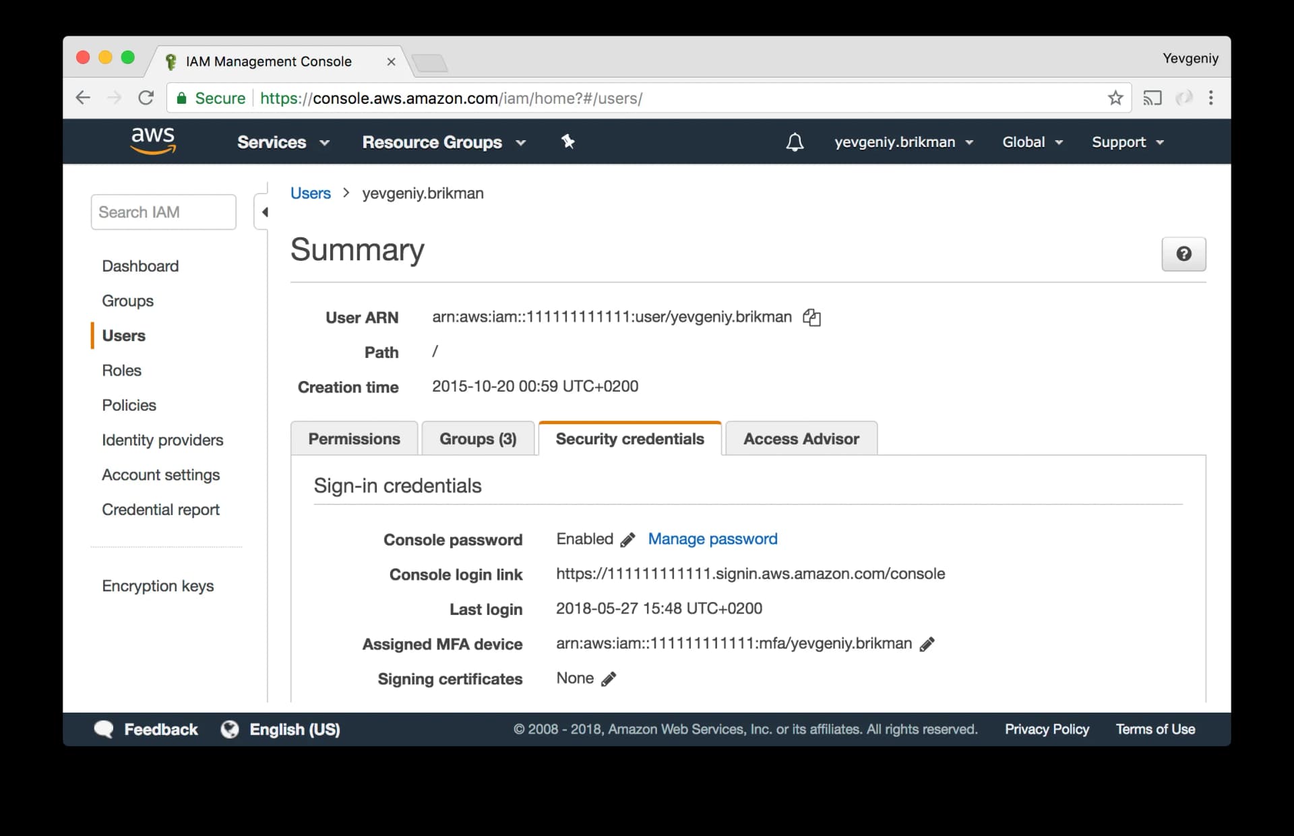Open Account settings in the sidebar
The width and height of the screenshot is (1294, 836).
(x=160, y=475)
